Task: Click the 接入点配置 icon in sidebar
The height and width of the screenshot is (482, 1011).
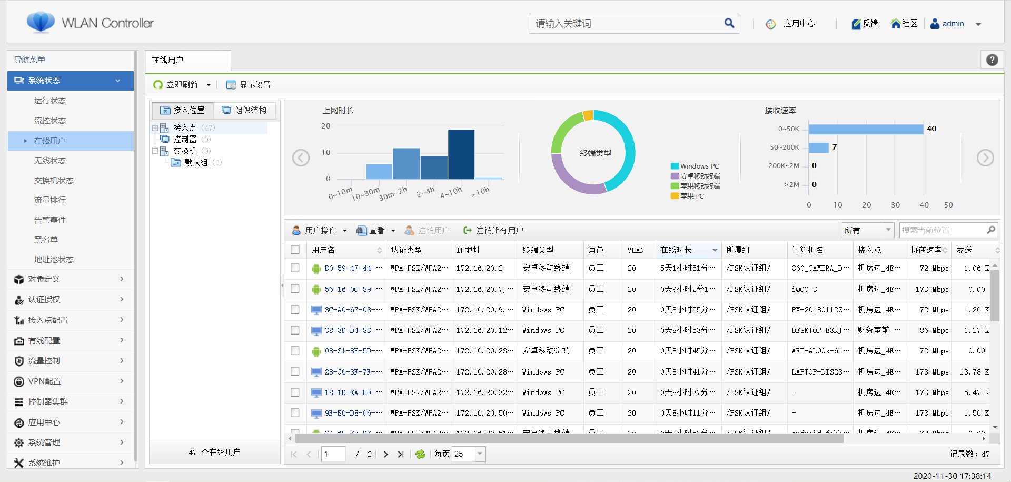Action: coord(19,320)
